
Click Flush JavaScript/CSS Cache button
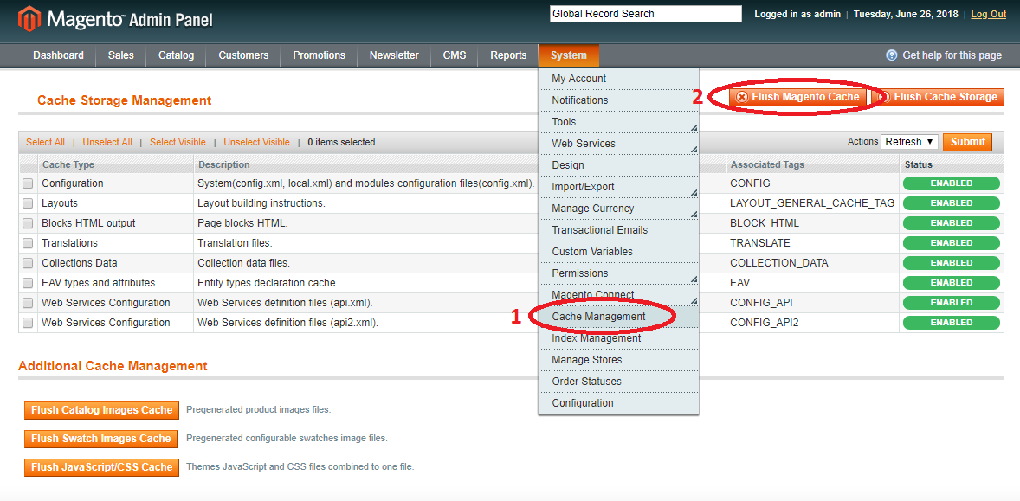click(101, 467)
